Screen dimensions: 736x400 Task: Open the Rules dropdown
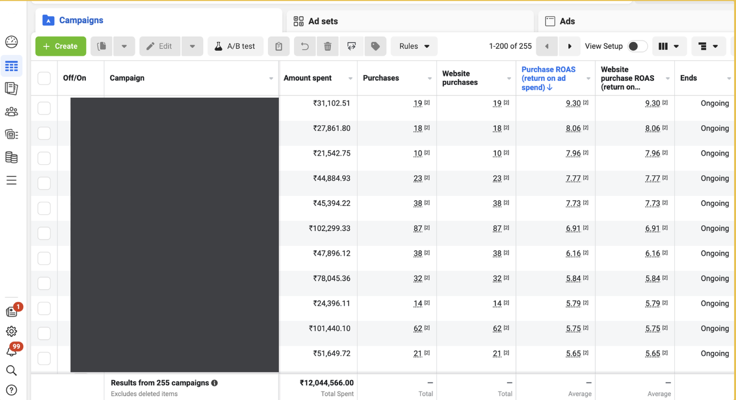(x=414, y=46)
